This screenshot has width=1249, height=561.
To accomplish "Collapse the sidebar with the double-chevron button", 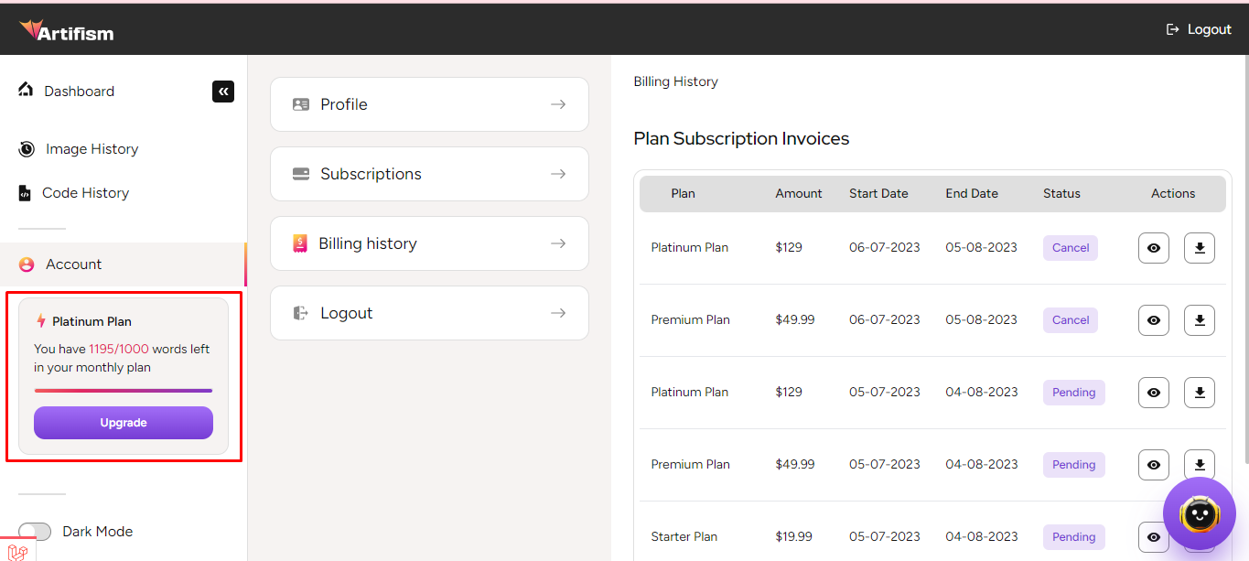I will [x=223, y=92].
